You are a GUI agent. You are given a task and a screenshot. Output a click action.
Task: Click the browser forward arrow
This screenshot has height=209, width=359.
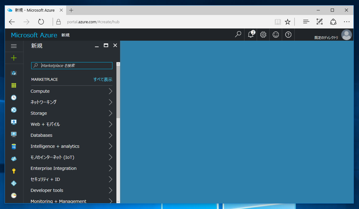[x=26, y=22]
